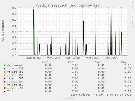
Task: Click the 'reject 454' legend label
Action: (x=15, y=75)
